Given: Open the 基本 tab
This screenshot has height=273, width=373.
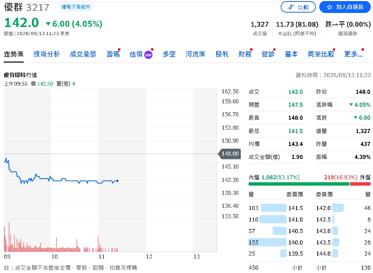Looking at the screenshot, I should tap(291, 54).
